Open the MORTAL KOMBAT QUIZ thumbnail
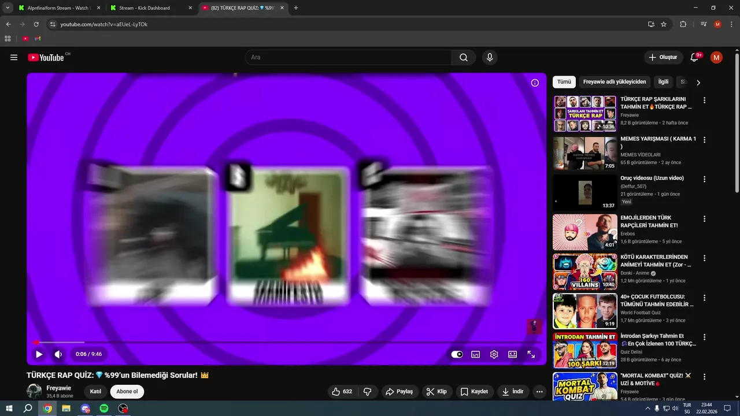This screenshot has width=740, height=416. (585, 386)
